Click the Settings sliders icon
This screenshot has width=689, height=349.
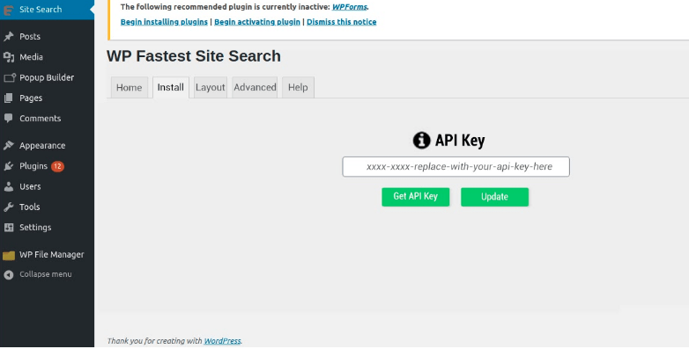coord(8,227)
